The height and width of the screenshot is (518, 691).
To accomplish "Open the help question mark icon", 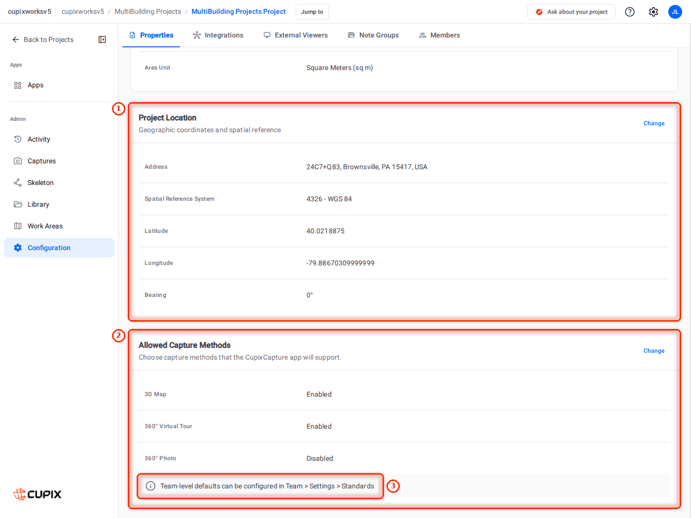I will click(x=630, y=12).
